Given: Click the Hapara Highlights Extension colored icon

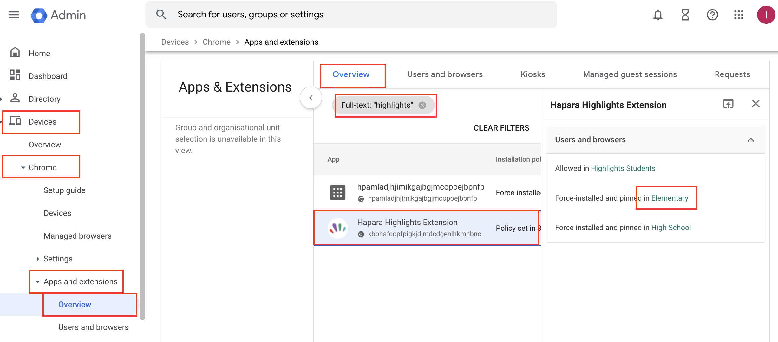Looking at the screenshot, I should (337, 228).
